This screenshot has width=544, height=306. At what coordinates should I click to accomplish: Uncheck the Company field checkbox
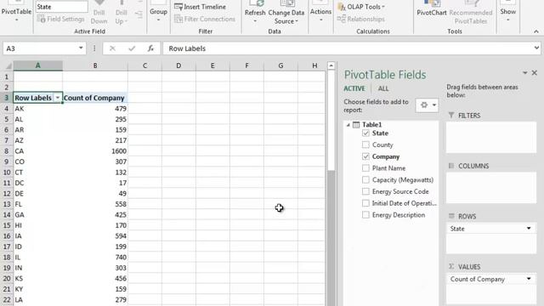tap(365, 156)
